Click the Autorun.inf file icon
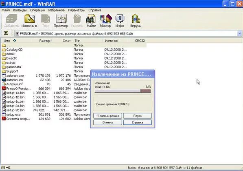This screenshot has width=243, height=171. 4,84
